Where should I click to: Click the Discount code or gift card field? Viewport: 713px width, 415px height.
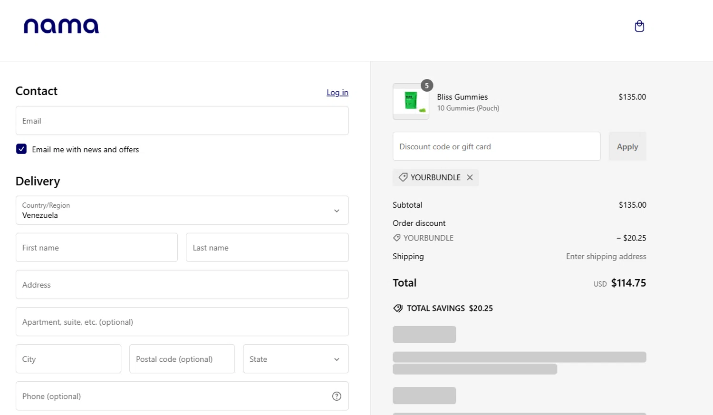coord(496,146)
